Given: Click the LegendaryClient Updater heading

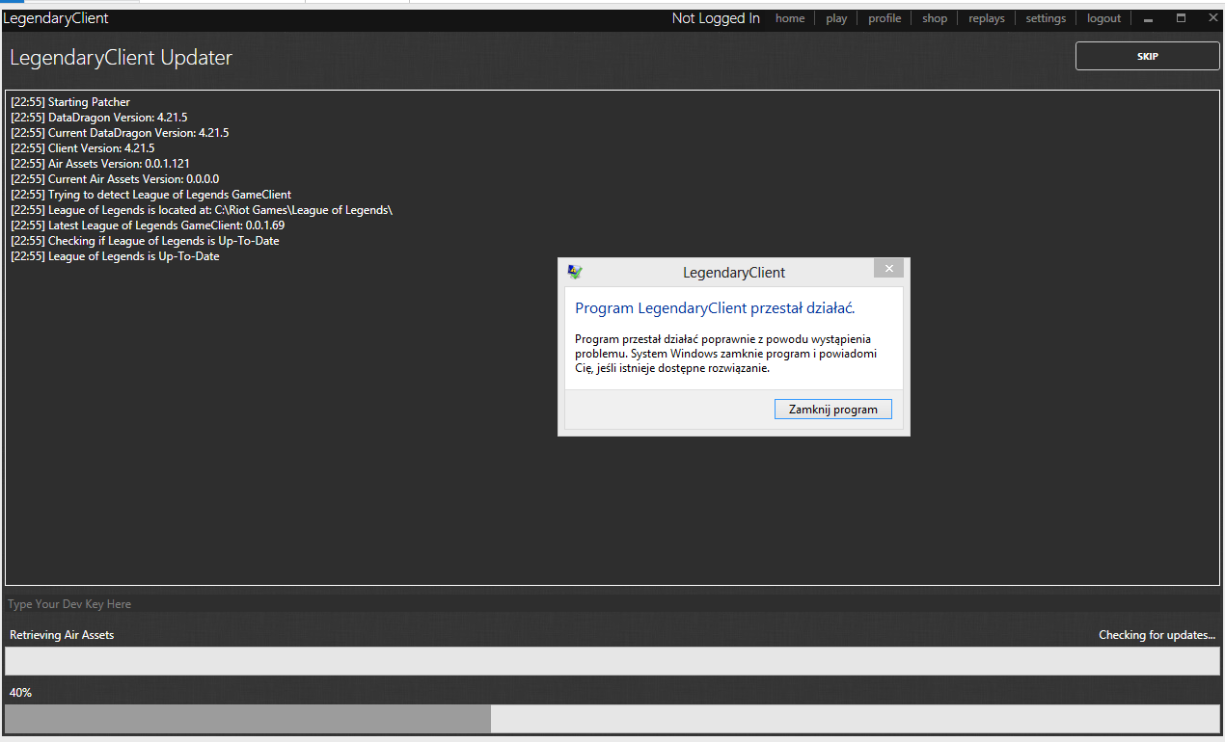Looking at the screenshot, I should (121, 58).
